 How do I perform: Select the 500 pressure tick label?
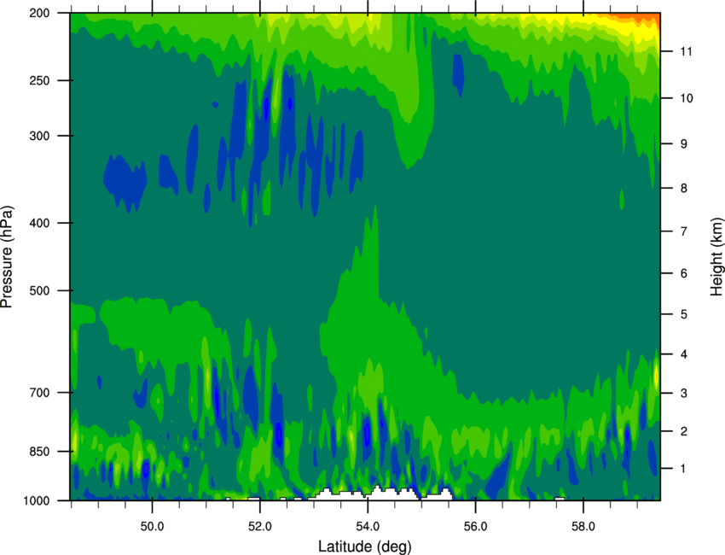[x=39, y=290]
